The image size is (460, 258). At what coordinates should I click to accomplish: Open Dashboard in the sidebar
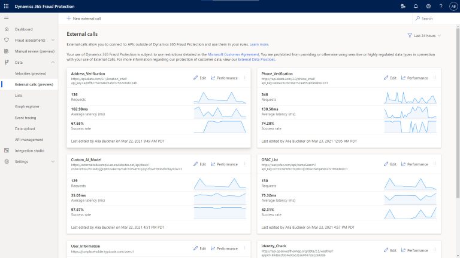(24, 29)
